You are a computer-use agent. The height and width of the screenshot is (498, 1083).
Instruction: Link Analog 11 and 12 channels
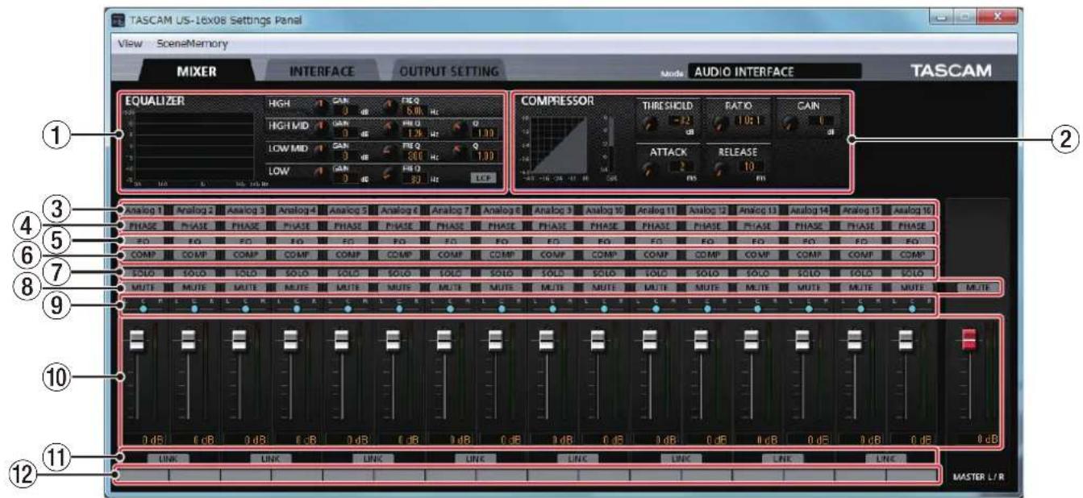click(x=680, y=458)
